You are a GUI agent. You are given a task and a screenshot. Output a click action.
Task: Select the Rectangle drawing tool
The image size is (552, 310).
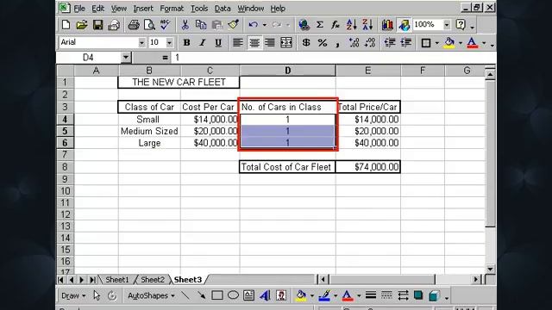point(217,295)
